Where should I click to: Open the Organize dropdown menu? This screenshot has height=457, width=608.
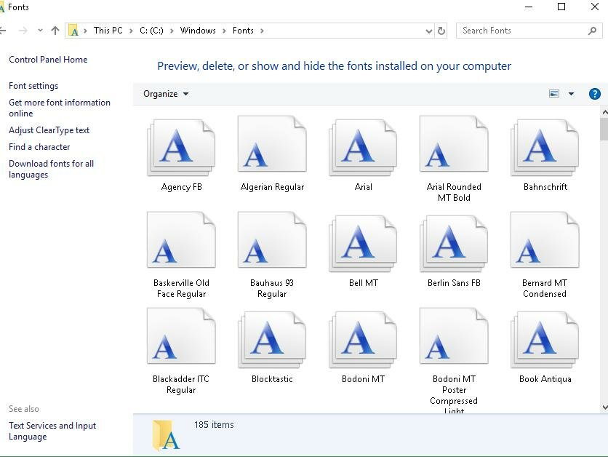(166, 94)
